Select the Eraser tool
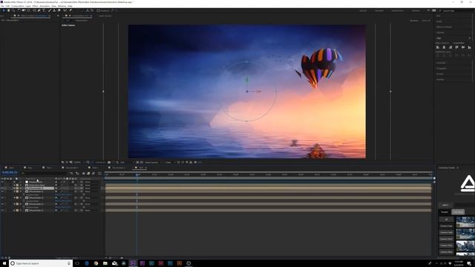 [59, 10]
